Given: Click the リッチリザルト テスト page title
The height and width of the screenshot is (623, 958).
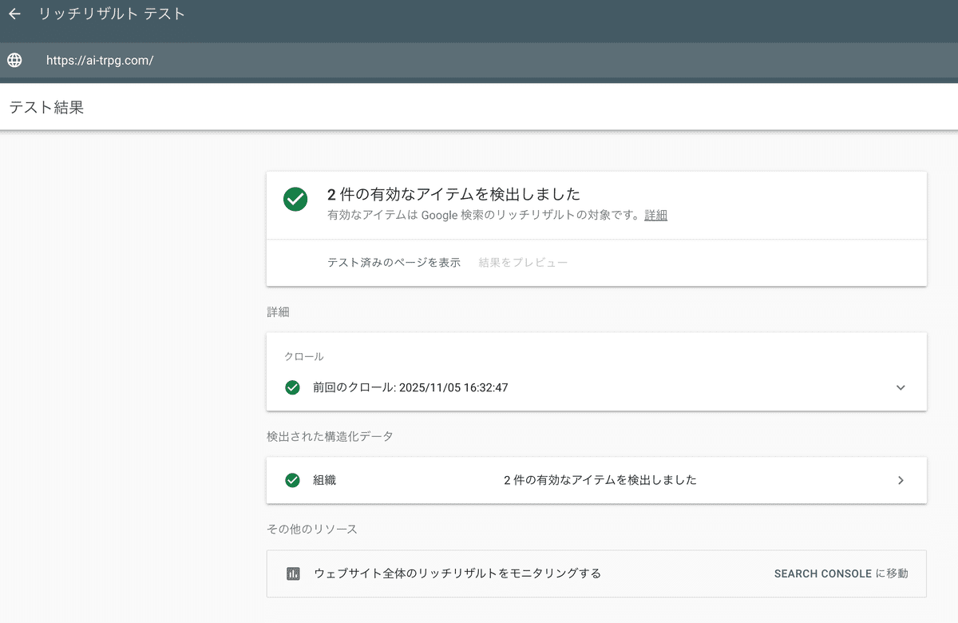Looking at the screenshot, I should coord(112,14).
